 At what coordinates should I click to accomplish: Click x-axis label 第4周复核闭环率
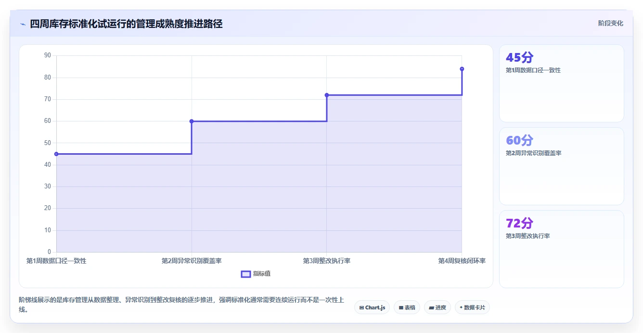(x=462, y=261)
